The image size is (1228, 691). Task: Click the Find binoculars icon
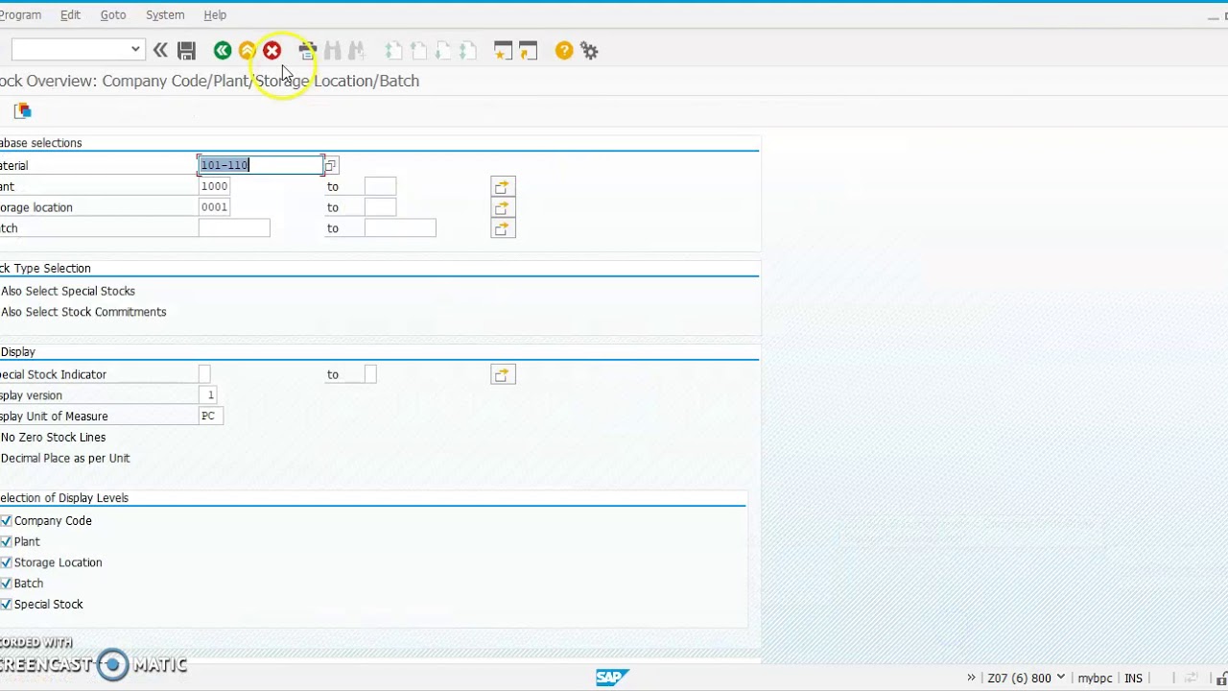click(333, 51)
